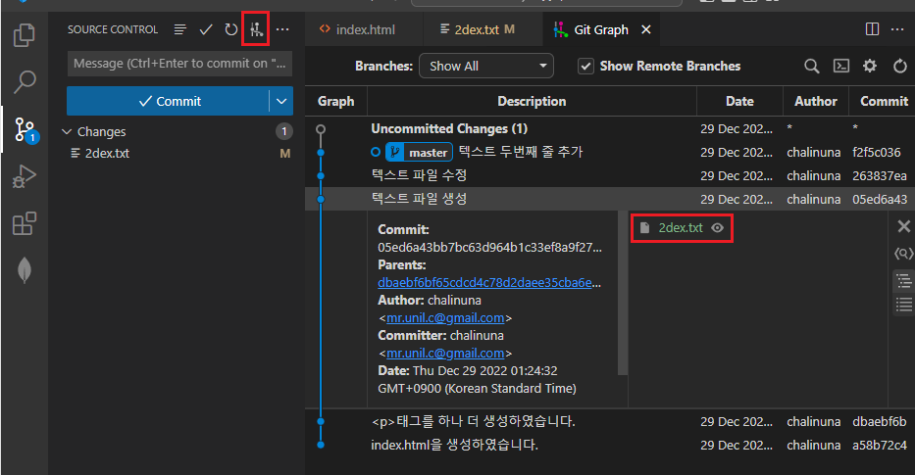
Task: Click the master branch label
Action: pyautogui.click(x=419, y=152)
